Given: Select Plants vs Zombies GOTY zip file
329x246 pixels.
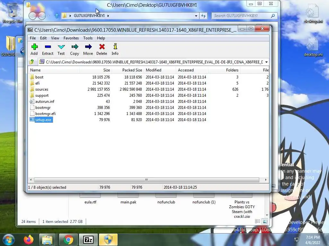Looking at the screenshot, I should tap(242, 209).
